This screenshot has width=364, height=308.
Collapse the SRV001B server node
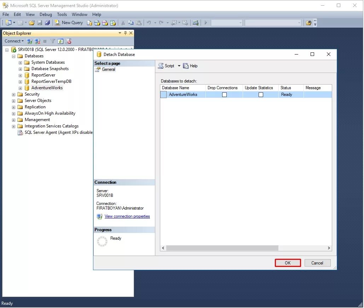pos(7,50)
